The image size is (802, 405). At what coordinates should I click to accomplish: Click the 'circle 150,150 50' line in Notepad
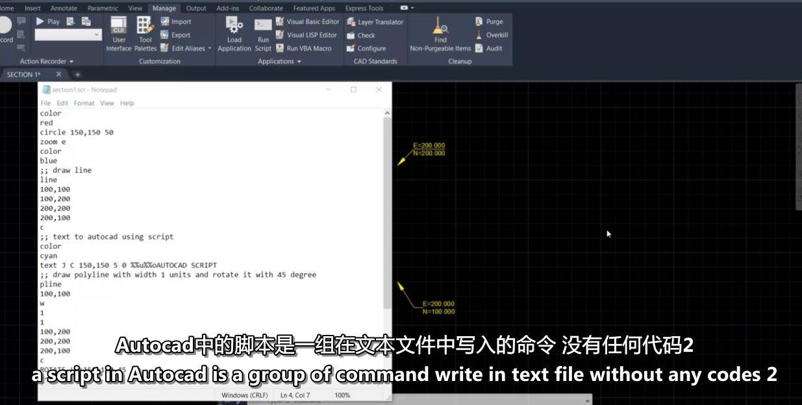coord(77,132)
